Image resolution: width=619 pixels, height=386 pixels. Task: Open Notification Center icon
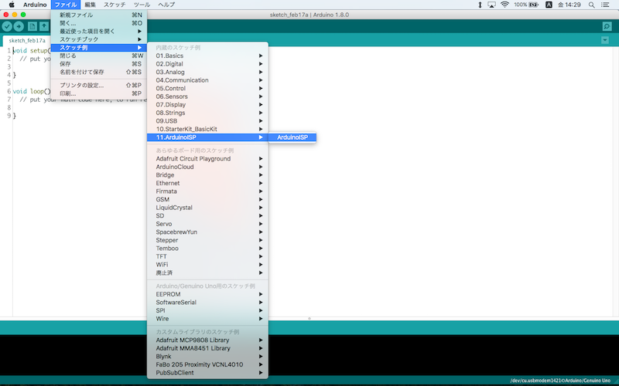click(605, 5)
